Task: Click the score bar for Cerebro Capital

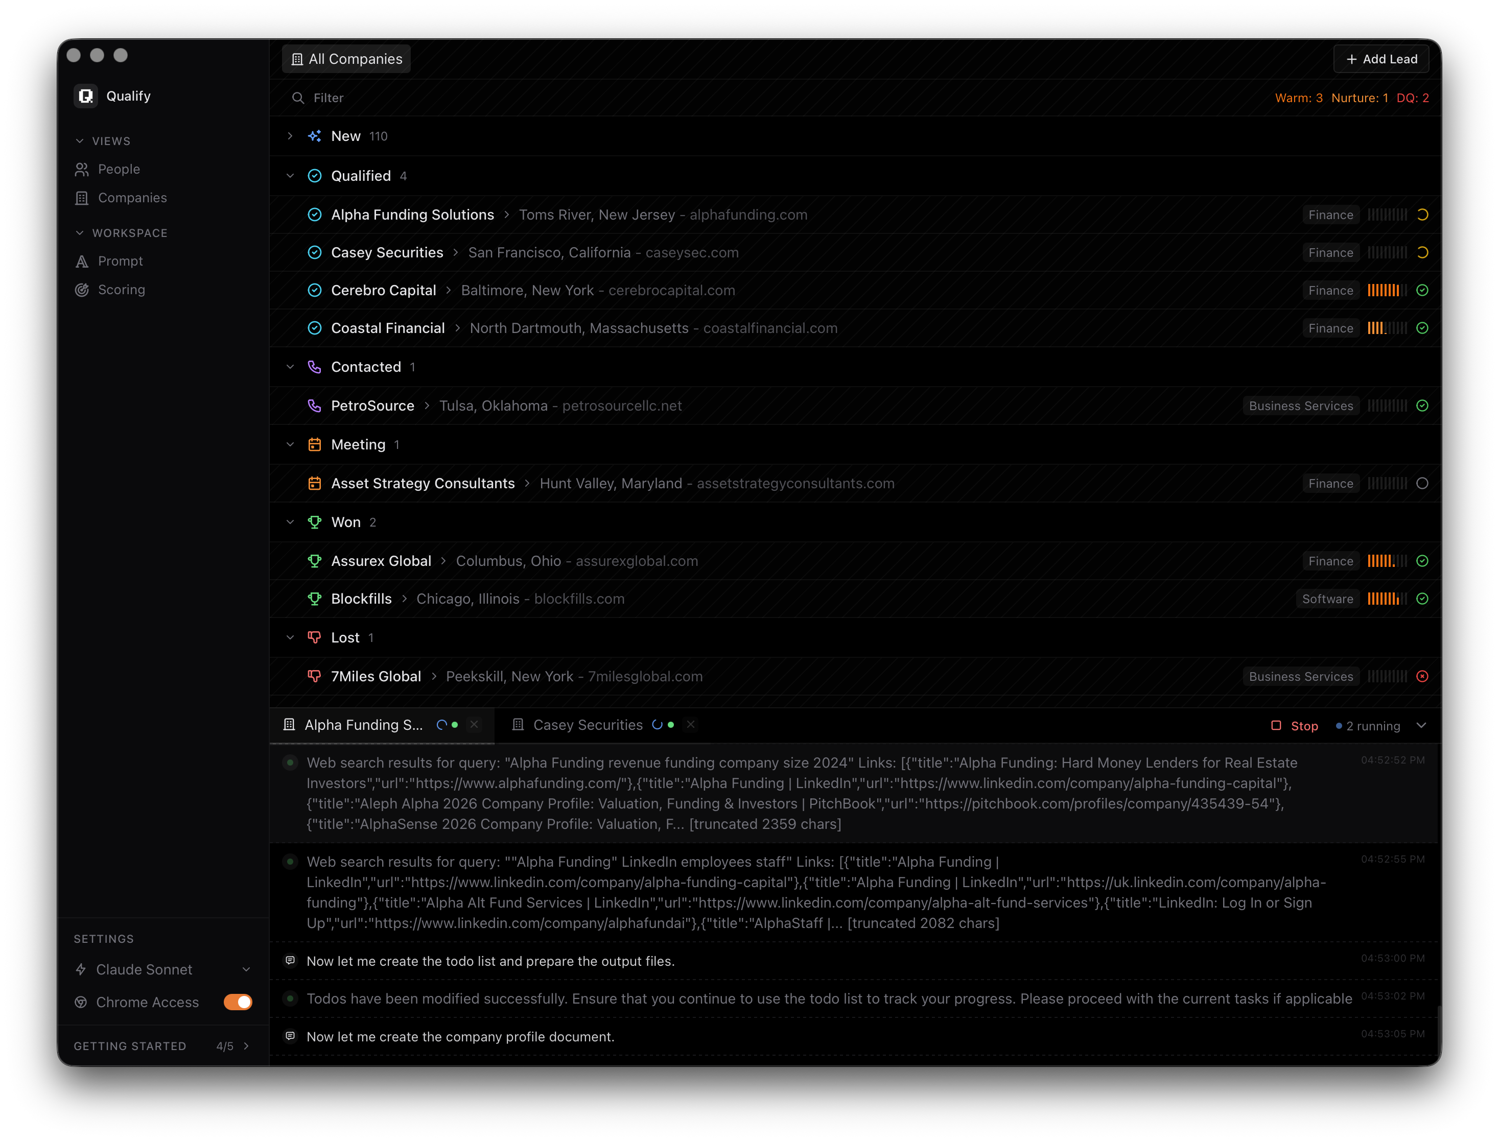Action: pyautogui.click(x=1387, y=290)
